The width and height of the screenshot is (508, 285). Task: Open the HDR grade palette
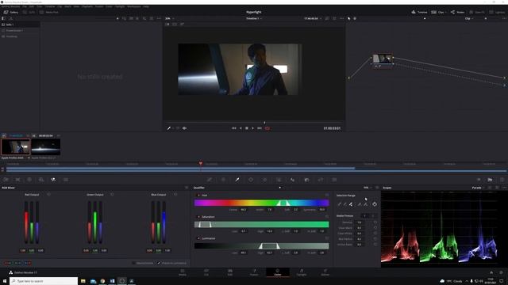pyautogui.click(x=41, y=180)
